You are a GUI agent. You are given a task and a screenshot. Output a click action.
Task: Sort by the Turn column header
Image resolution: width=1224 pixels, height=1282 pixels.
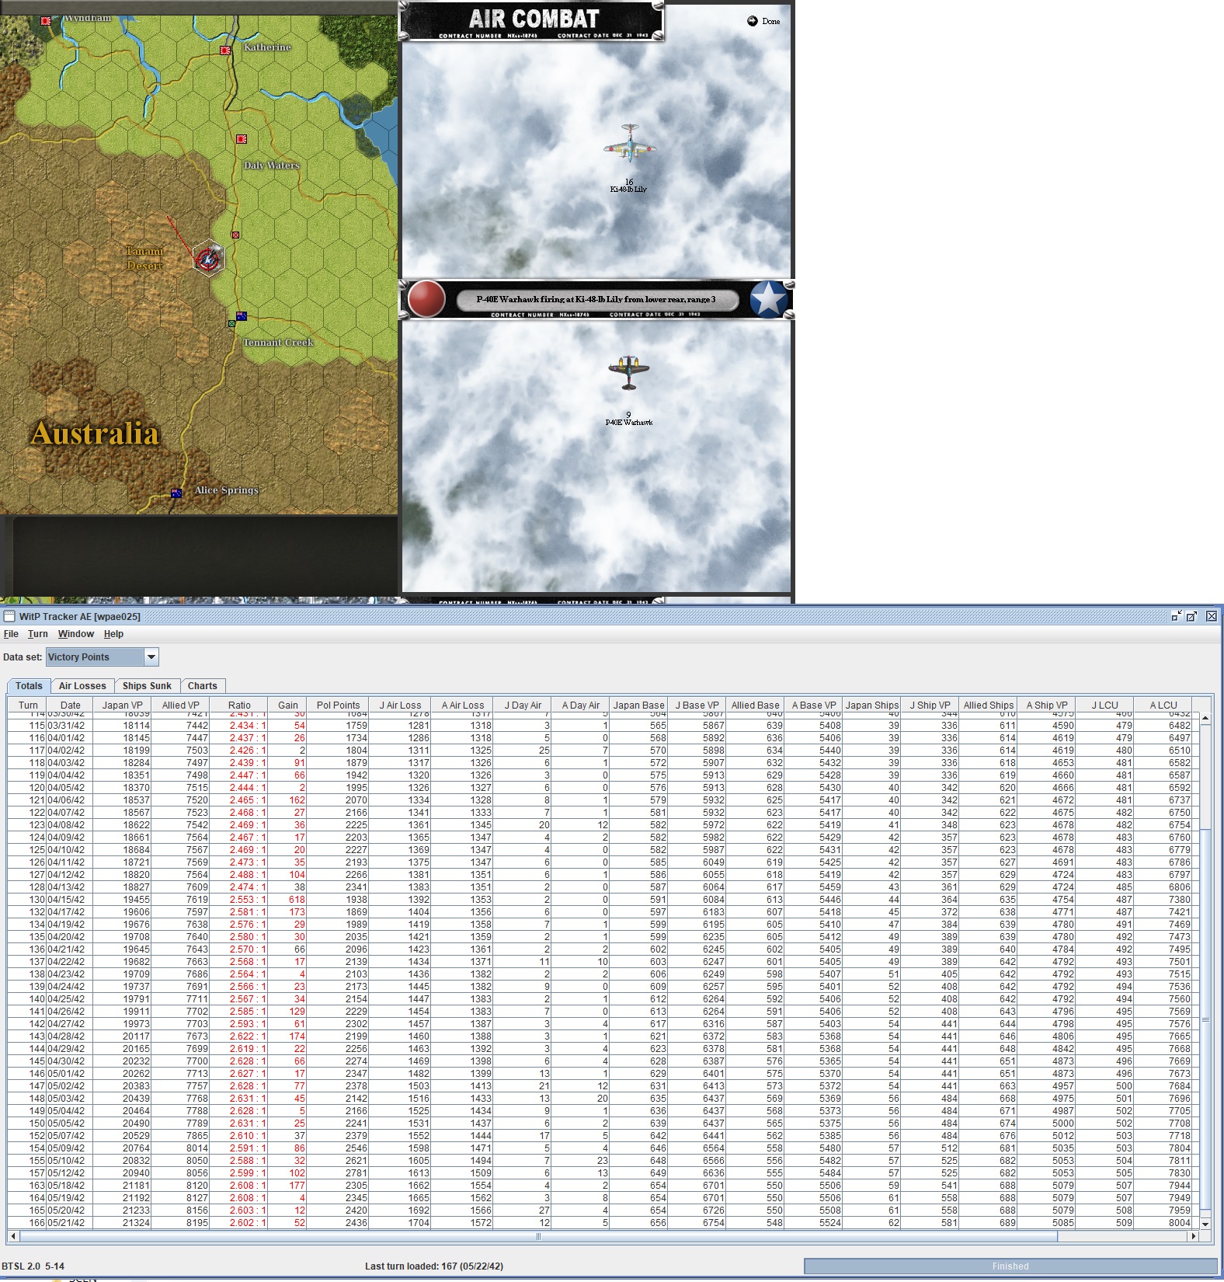pyautogui.click(x=28, y=705)
